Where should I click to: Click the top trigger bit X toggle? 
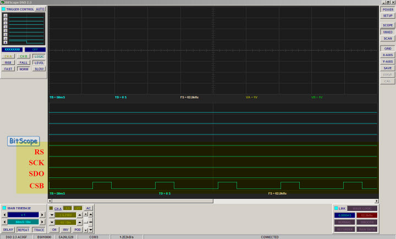click(5, 15)
